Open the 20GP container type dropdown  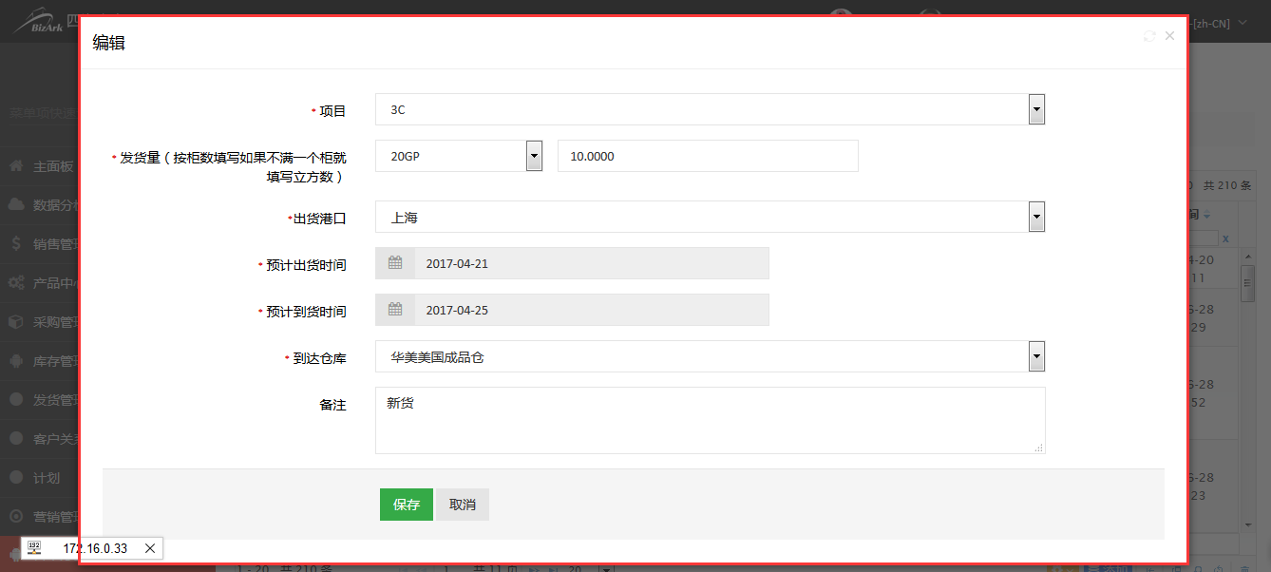[x=534, y=156]
